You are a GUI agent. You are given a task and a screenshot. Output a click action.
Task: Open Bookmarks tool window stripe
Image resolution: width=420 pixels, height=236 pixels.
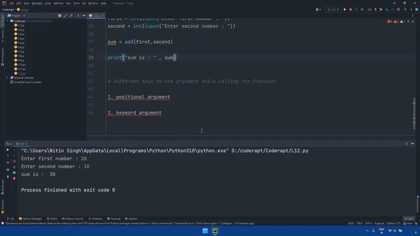coord(3,187)
